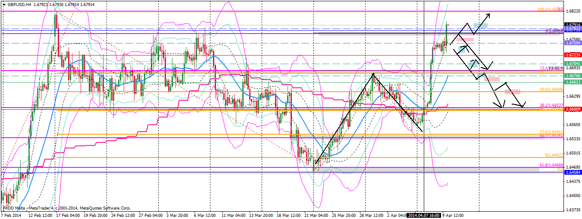Viewport: 582px width, 219px height.
Task: Select the green level label 1.66766
Action: coord(573,76)
